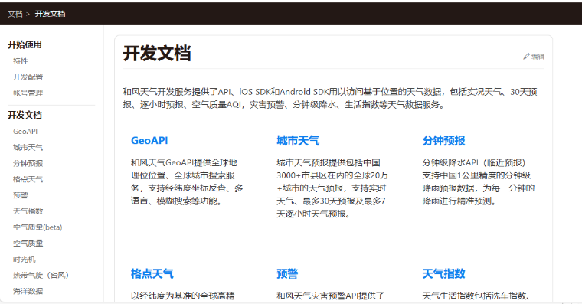
Task: Click the 城市天气预报 card description text
Action: [332, 188]
